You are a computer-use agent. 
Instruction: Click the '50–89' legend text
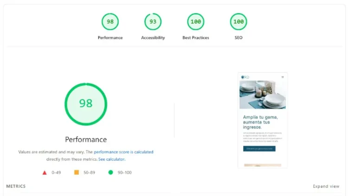point(89,172)
